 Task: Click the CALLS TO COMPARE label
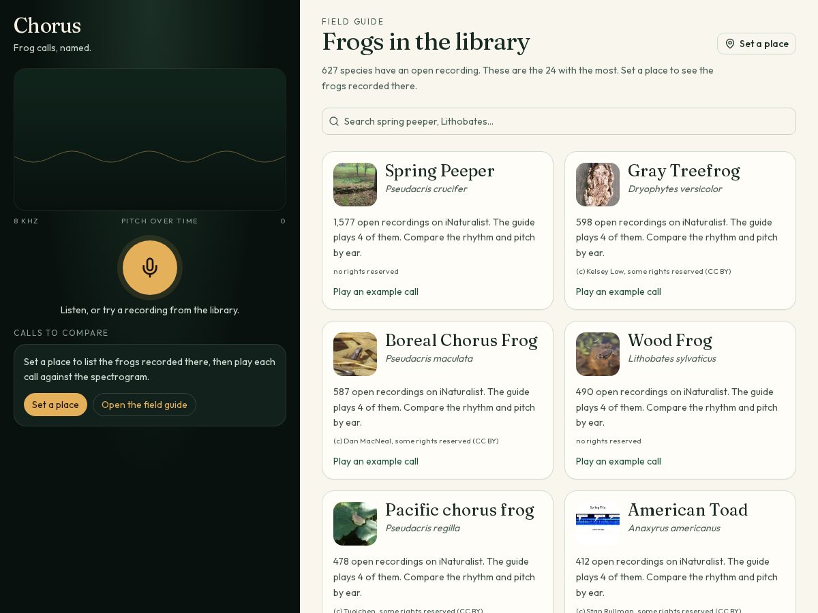(x=61, y=333)
